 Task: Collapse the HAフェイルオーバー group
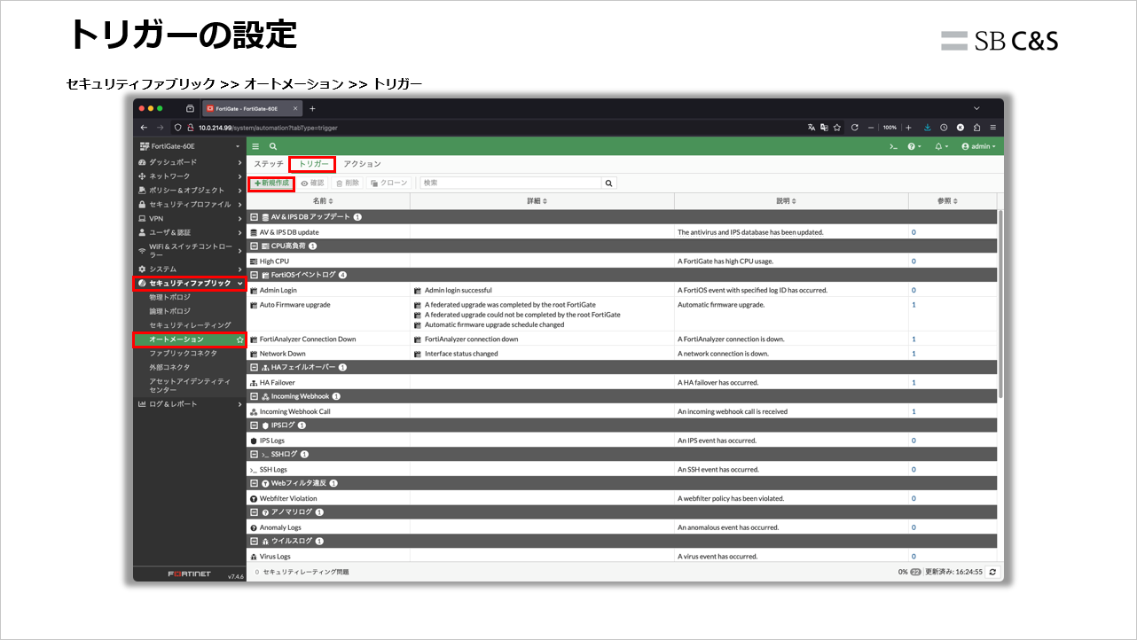(254, 367)
